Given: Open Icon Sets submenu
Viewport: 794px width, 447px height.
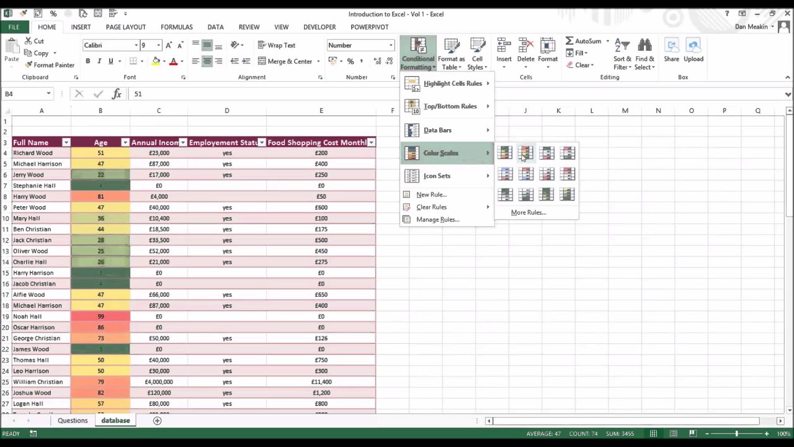Looking at the screenshot, I should click(447, 176).
